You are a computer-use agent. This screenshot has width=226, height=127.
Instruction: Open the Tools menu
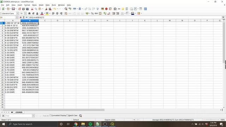tap(54, 5)
